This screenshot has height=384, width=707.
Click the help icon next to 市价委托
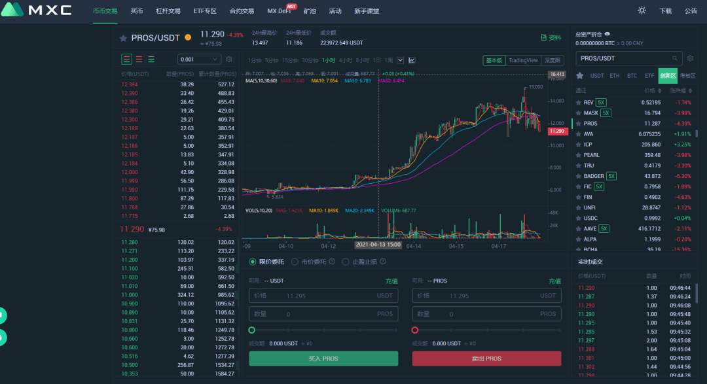(333, 262)
